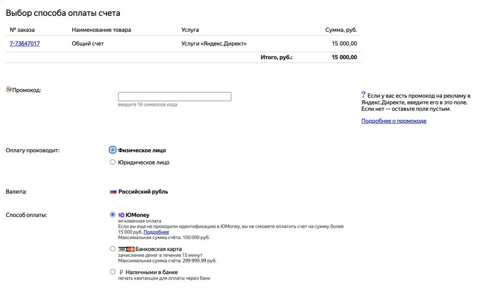The width and height of the screenshot is (480, 288).
Task: Click the Услуги «Яндекс.Директ» table cell
Action: 213,43
